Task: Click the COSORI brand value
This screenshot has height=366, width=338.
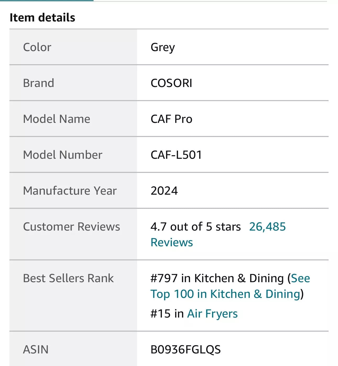Action: coord(171,83)
